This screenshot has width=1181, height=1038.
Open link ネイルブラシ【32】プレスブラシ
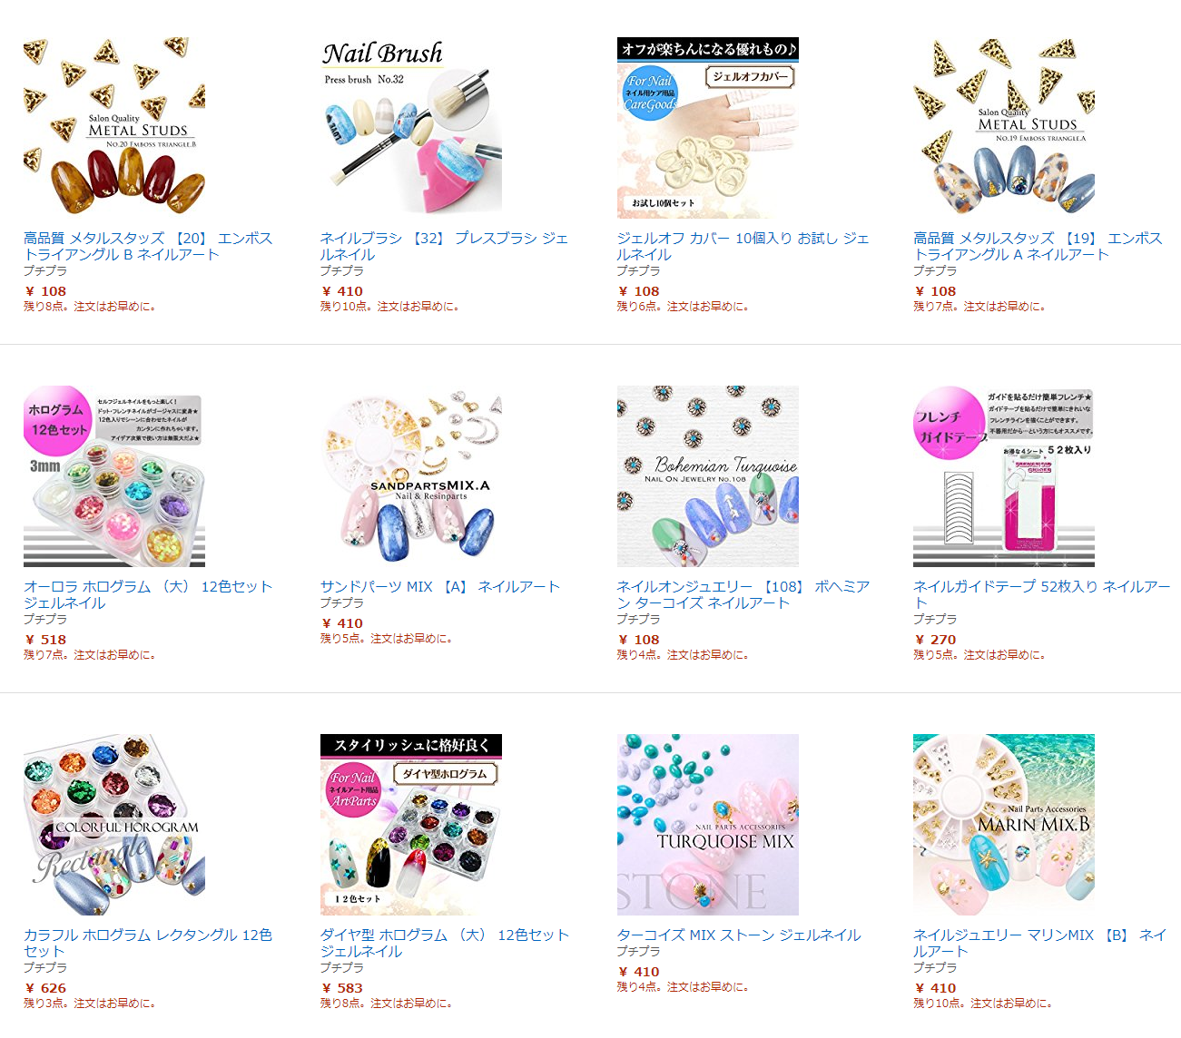click(444, 246)
